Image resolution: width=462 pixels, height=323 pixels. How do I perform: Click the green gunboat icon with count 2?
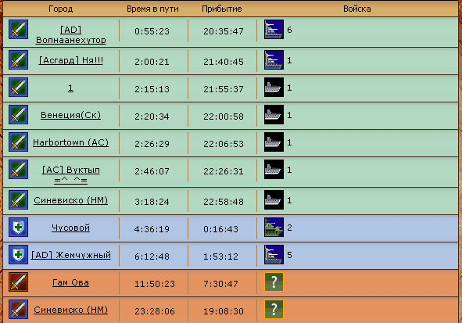(x=274, y=228)
